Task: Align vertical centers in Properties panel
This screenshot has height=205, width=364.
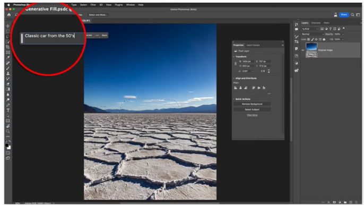Action: pos(259,88)
